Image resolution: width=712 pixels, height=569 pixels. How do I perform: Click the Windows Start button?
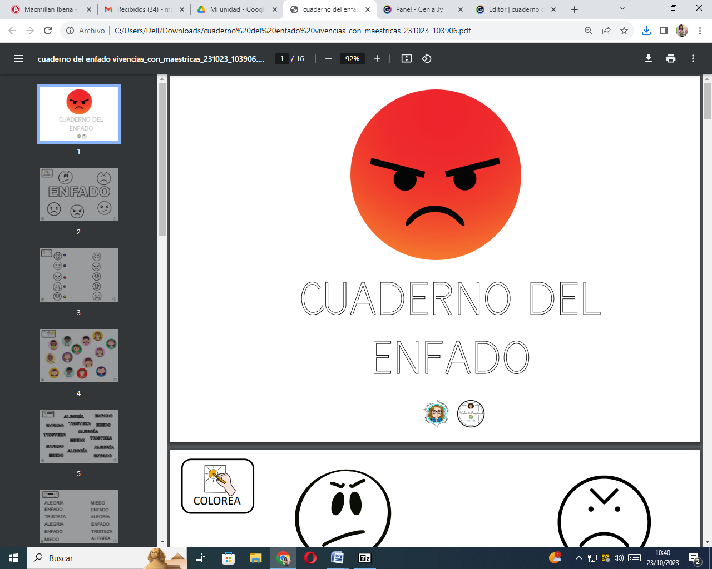[x=13, y=557]
